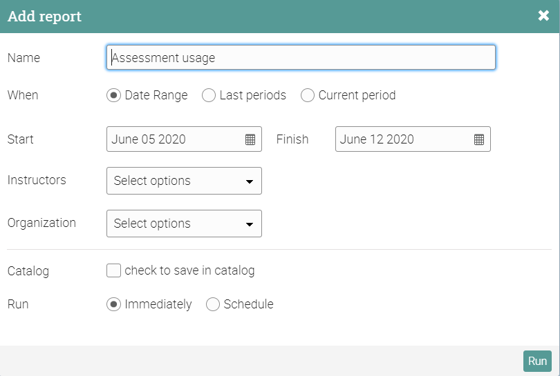This screenshot has height=376, width=560.
Task: Click the 'check to save in catalog' label
Action: pyautogui.click(x=189, y=270)
